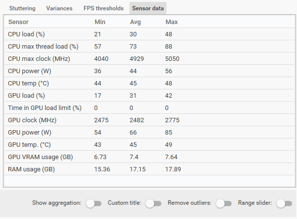The width and height of the screenshot is (297, 219).
Task: Click the Sensor column header
Action: click(x=19, y=22)
